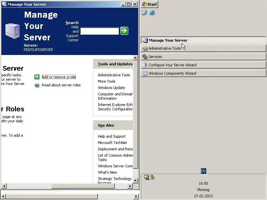Maximize the Manage Your Server window

click(x=129, y=4)
